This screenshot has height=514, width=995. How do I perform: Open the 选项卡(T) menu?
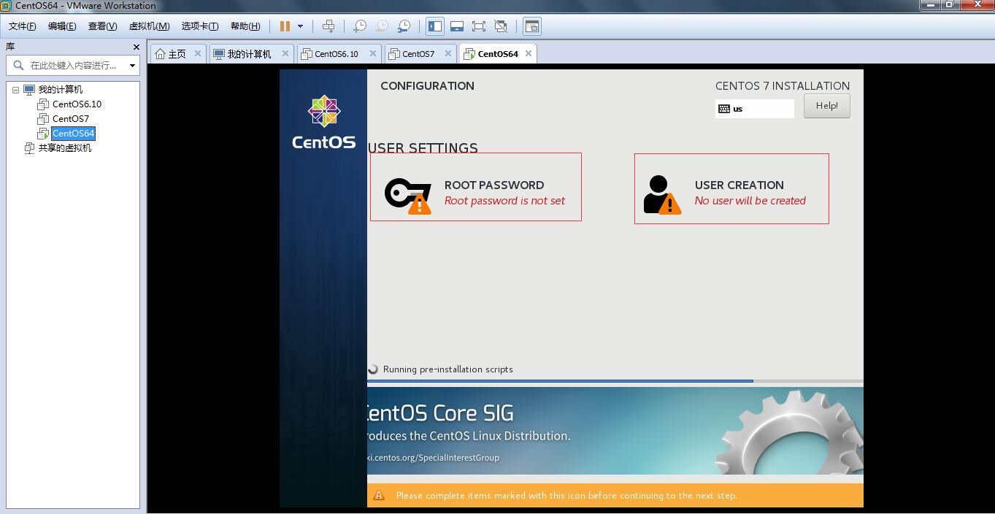tap(200, 26)
